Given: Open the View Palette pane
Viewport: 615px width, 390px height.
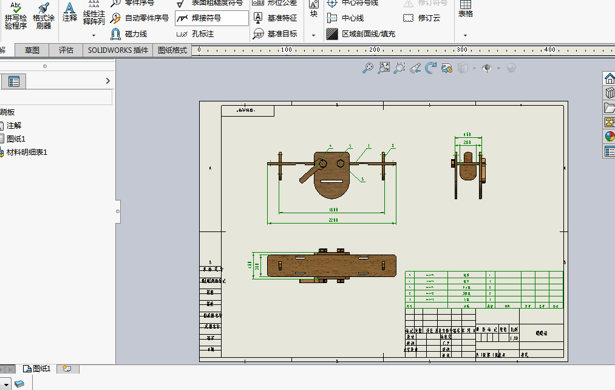Looking at the screenshot, I should pyautogui.click(x=609, y=122).
